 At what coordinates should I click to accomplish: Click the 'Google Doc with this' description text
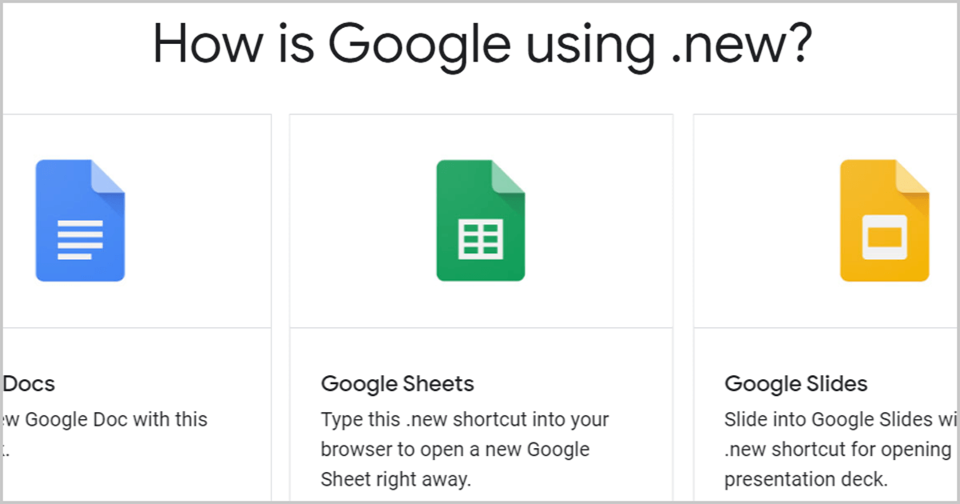[106, 434]
